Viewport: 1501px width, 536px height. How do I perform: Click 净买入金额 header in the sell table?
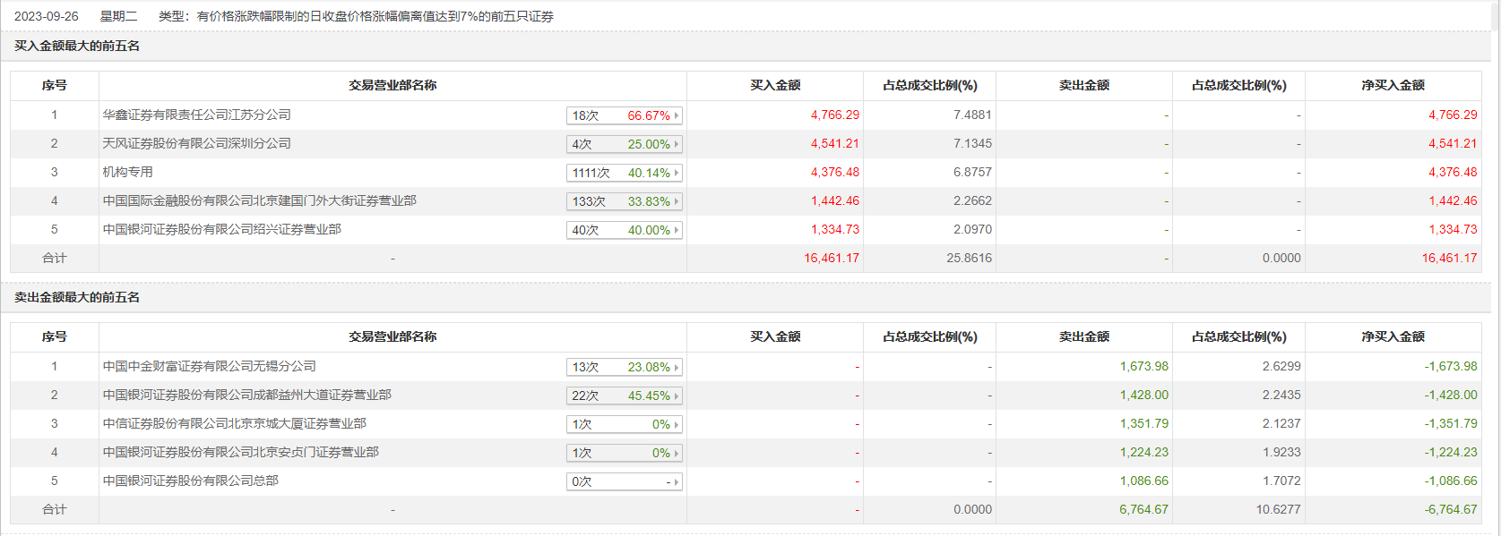[x=1393, y=336]
